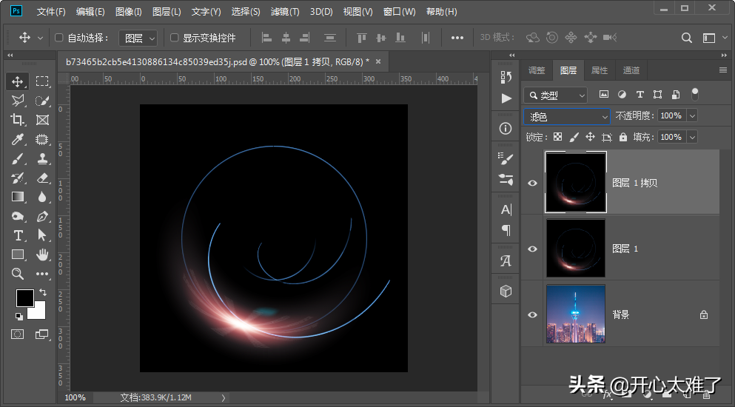735x407 pixels.
Task: Toggle lock transparent pixels
Action: (558, 137)
